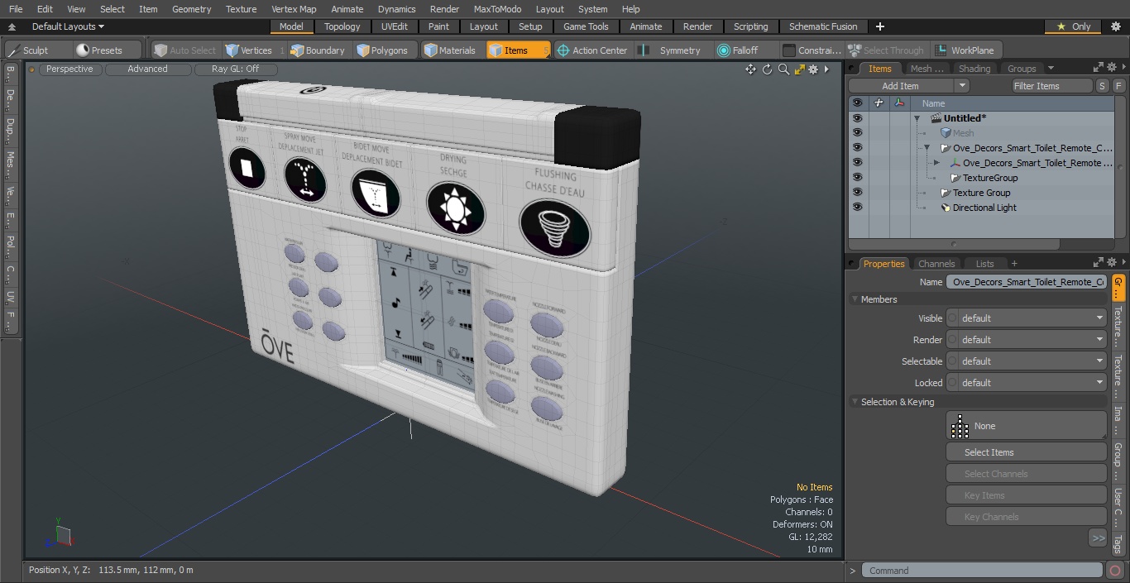
Task: Hide the Texture Group item
Action: coord(857,193)
